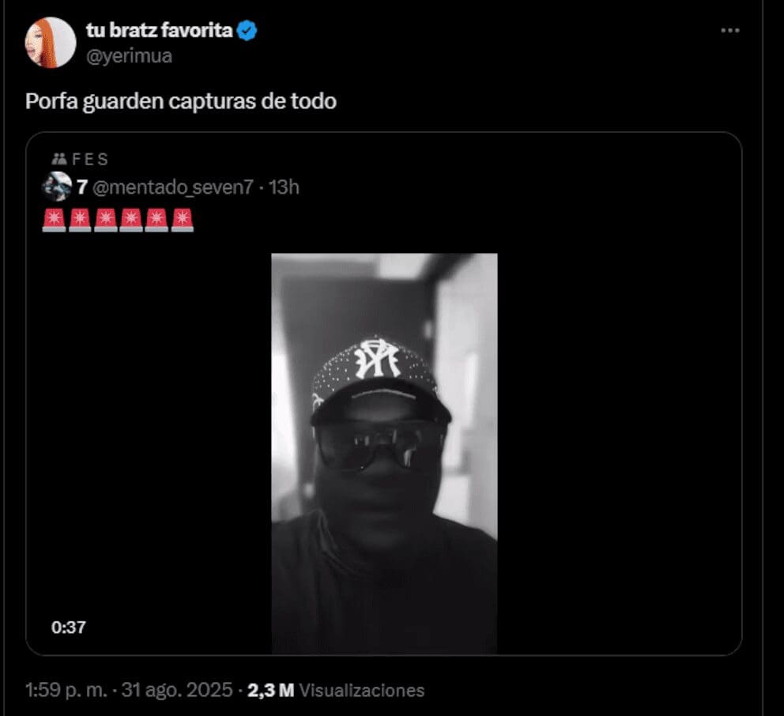Click the quoted author name "7"
The height and width of the screenshot is (716, 784).
pos(81,187)
